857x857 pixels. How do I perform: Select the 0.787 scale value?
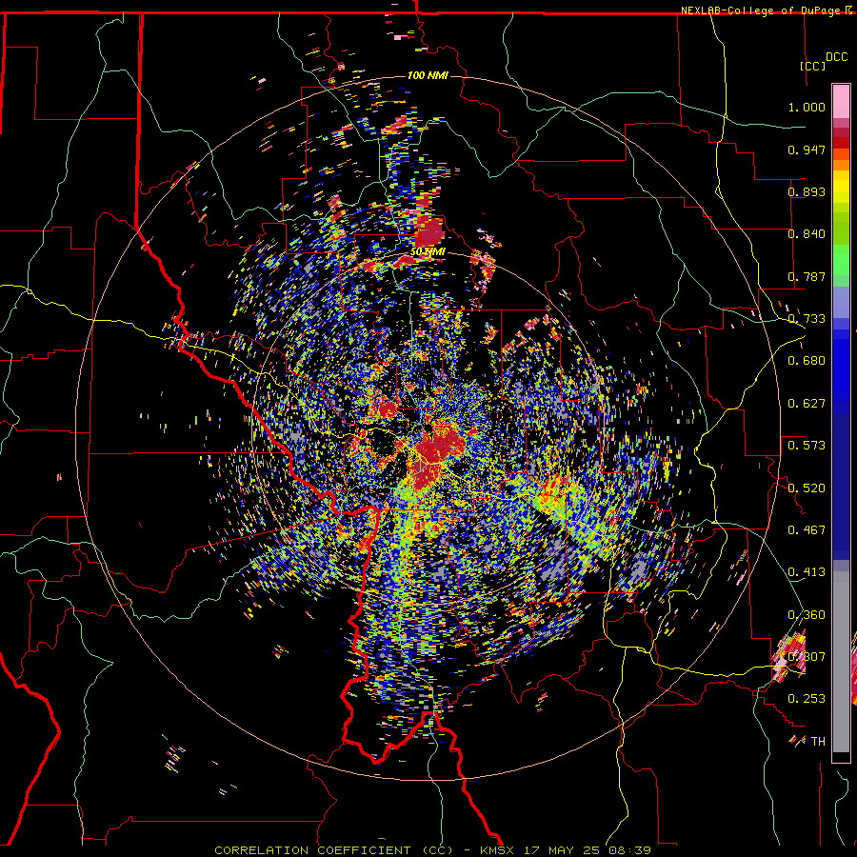click(x=807, y=276)
